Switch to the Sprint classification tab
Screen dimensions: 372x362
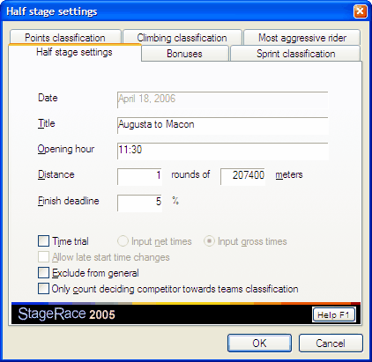[x=295, y=54]
